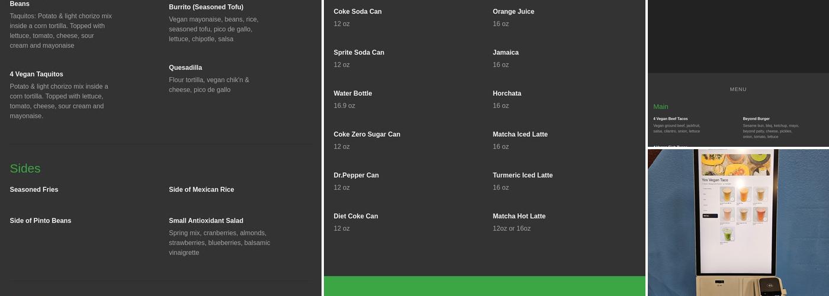This screenshot has height=296, width=829.
Task: Select Burrito (Seasoned Tofu) item
Action: click(x=206, y=7)
